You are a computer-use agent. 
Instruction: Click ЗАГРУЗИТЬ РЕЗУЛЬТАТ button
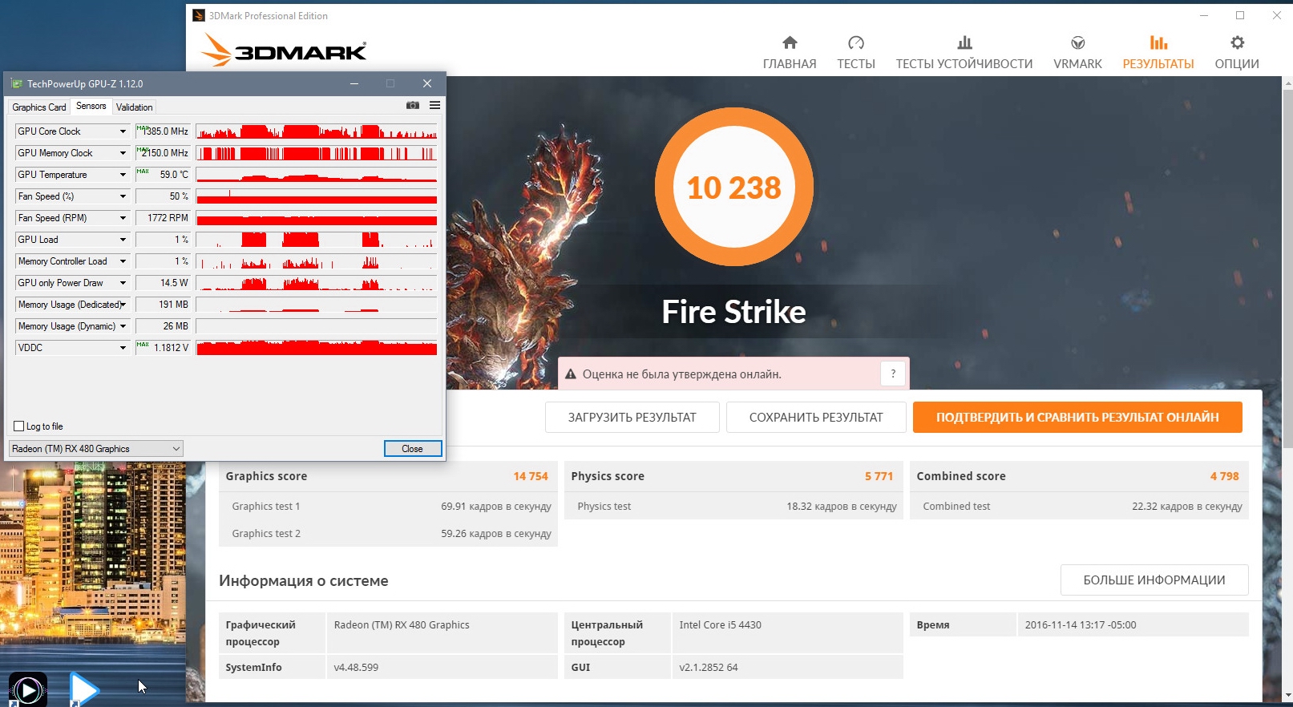click(x=632, y=418)
